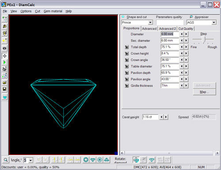Screen dimensions: 221x170
Task: Show diamond side view icon
Action: coord(93,160)
